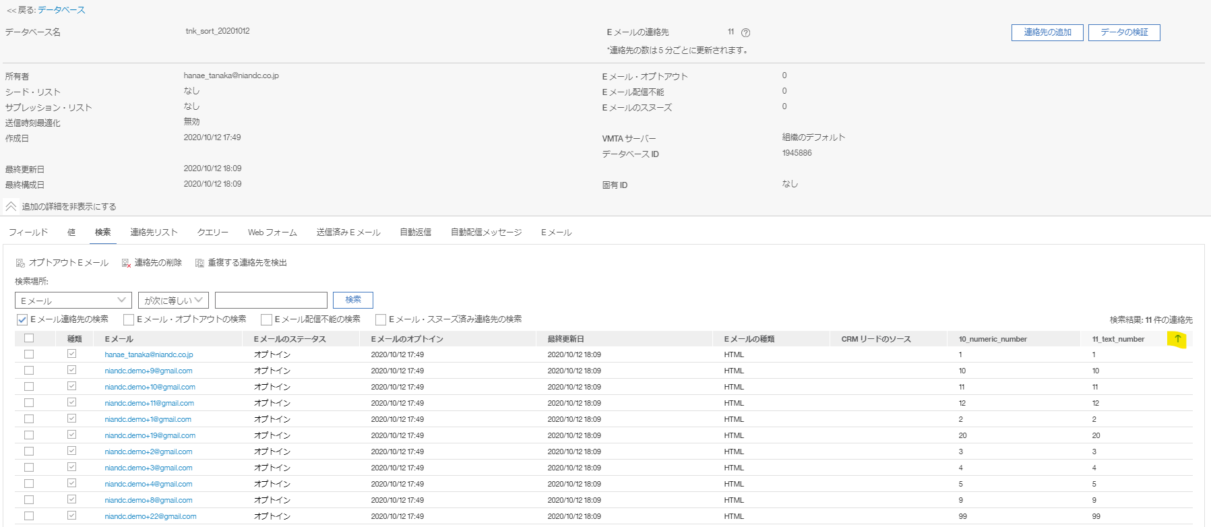Image resolution: width=1211 pixels, height=527 pixels.
Task: Click the delete contacts icon (連絡先の削除)
Action: [126, 263]
